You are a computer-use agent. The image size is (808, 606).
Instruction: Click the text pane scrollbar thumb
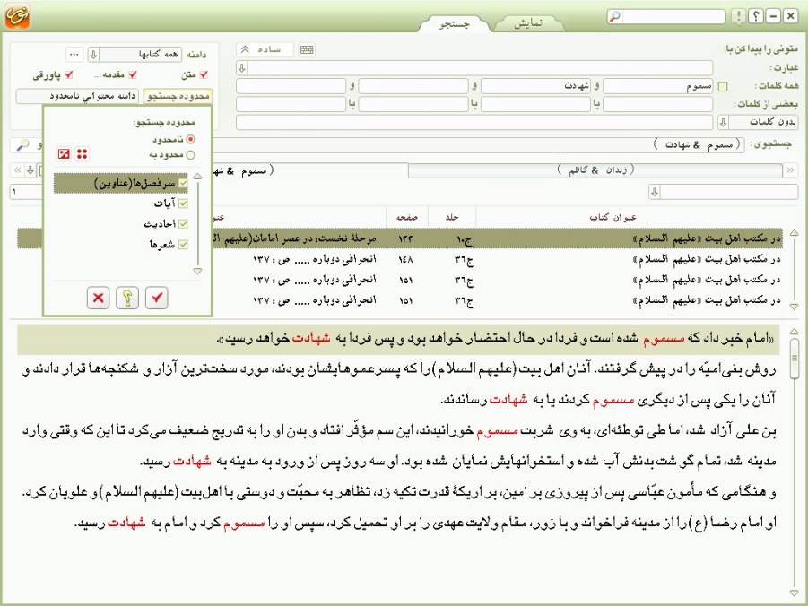coord(794,359)
